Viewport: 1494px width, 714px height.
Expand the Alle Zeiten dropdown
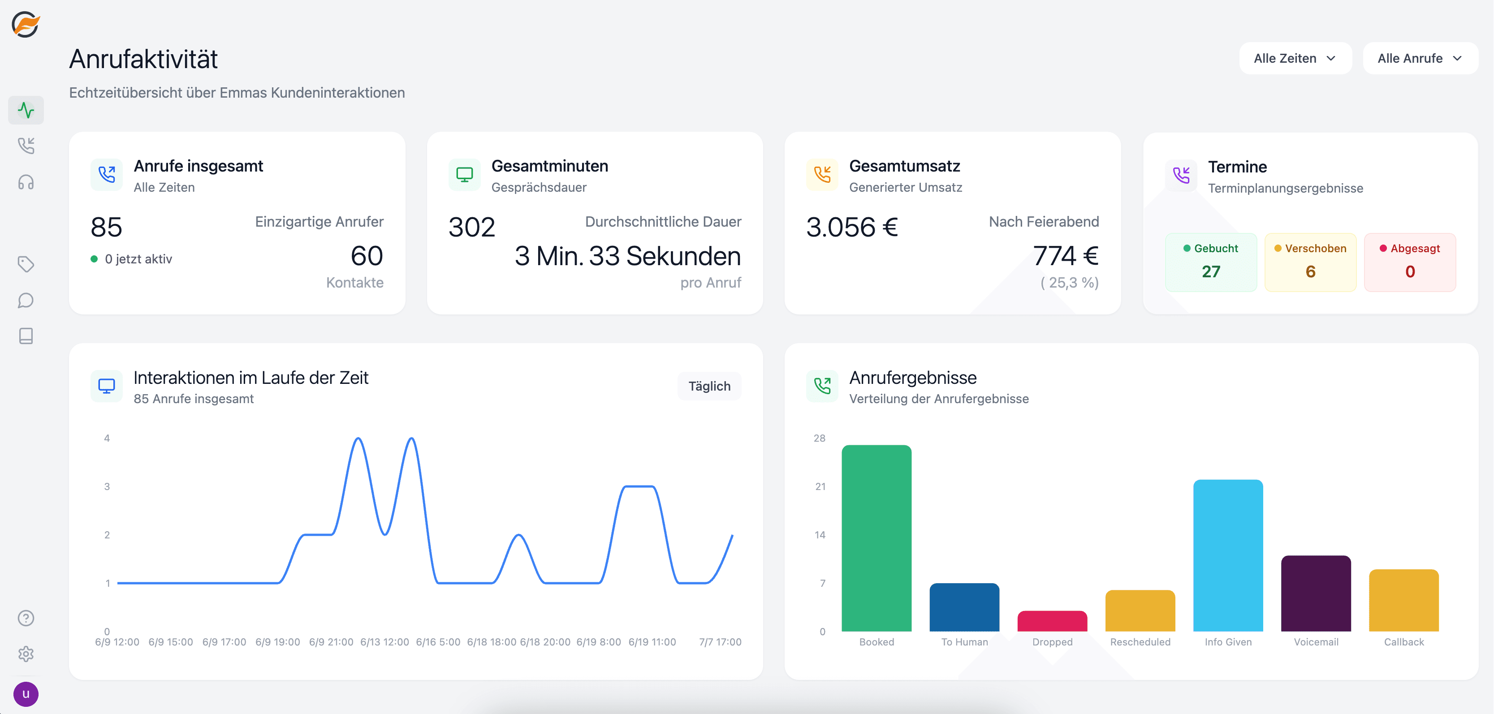pyautogui.click(x=1295, y=59)
